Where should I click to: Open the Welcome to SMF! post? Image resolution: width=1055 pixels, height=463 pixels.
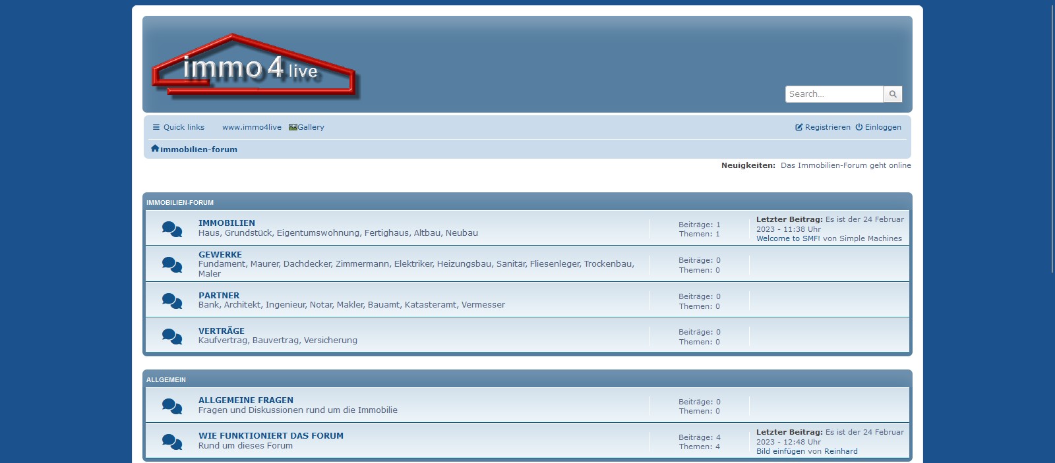pos(789,239)
